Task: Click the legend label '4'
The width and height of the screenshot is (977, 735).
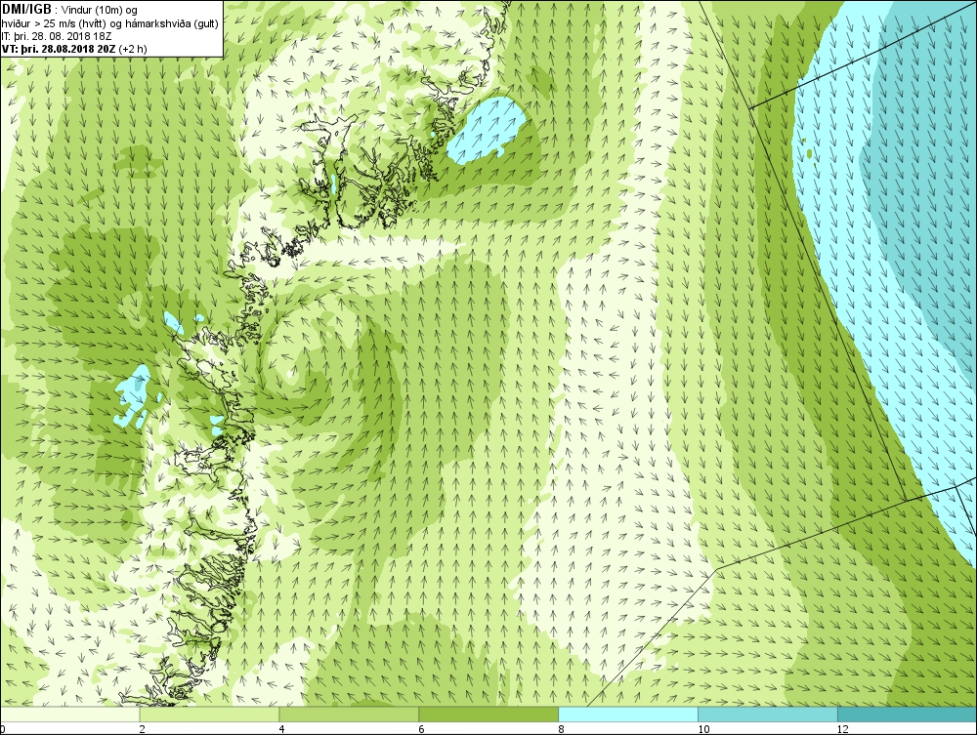Action: tap(282, 729)
